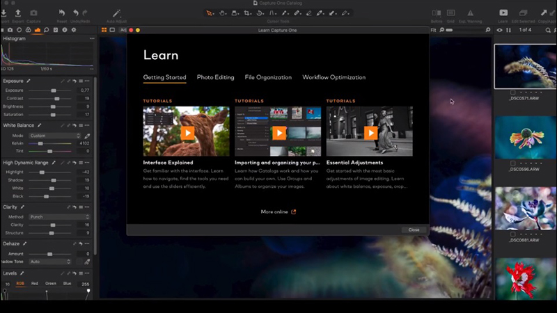
Task: Open the Clarity panel three-dot menu
Action: point(87,207)
